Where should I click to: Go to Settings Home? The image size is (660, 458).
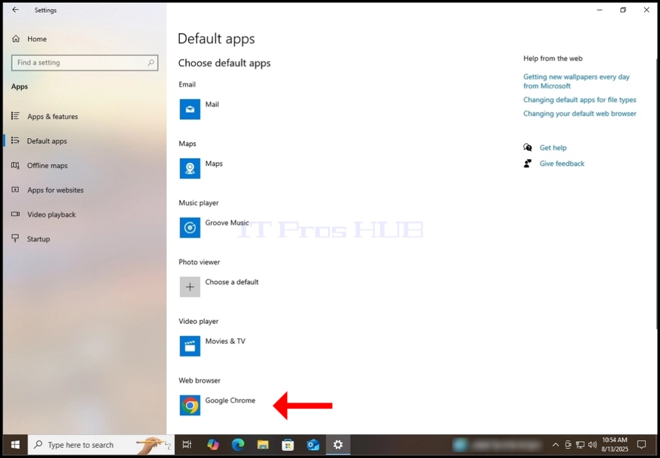tap(37, 39)
